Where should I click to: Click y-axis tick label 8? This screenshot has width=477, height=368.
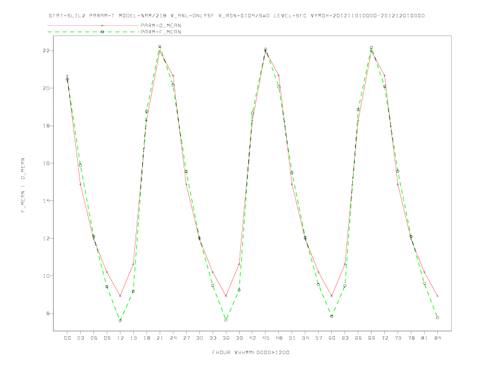[48, 313]
